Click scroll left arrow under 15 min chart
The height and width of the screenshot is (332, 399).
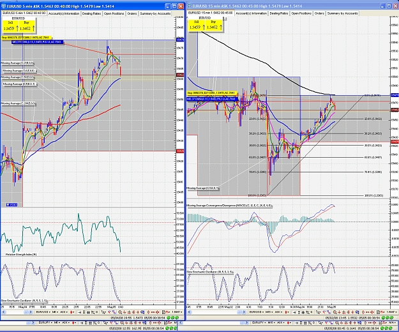pyautogui.click(x=189, y=312)
